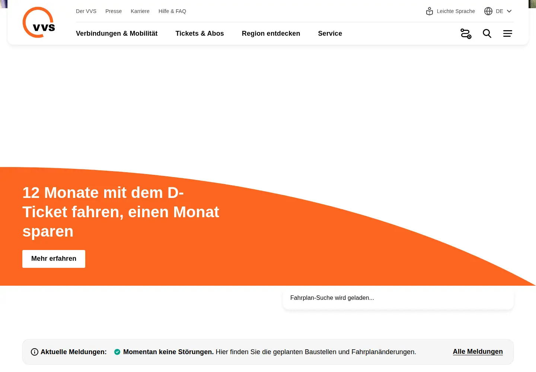Click the D-Ticket banner headline

tap(121, 212)
